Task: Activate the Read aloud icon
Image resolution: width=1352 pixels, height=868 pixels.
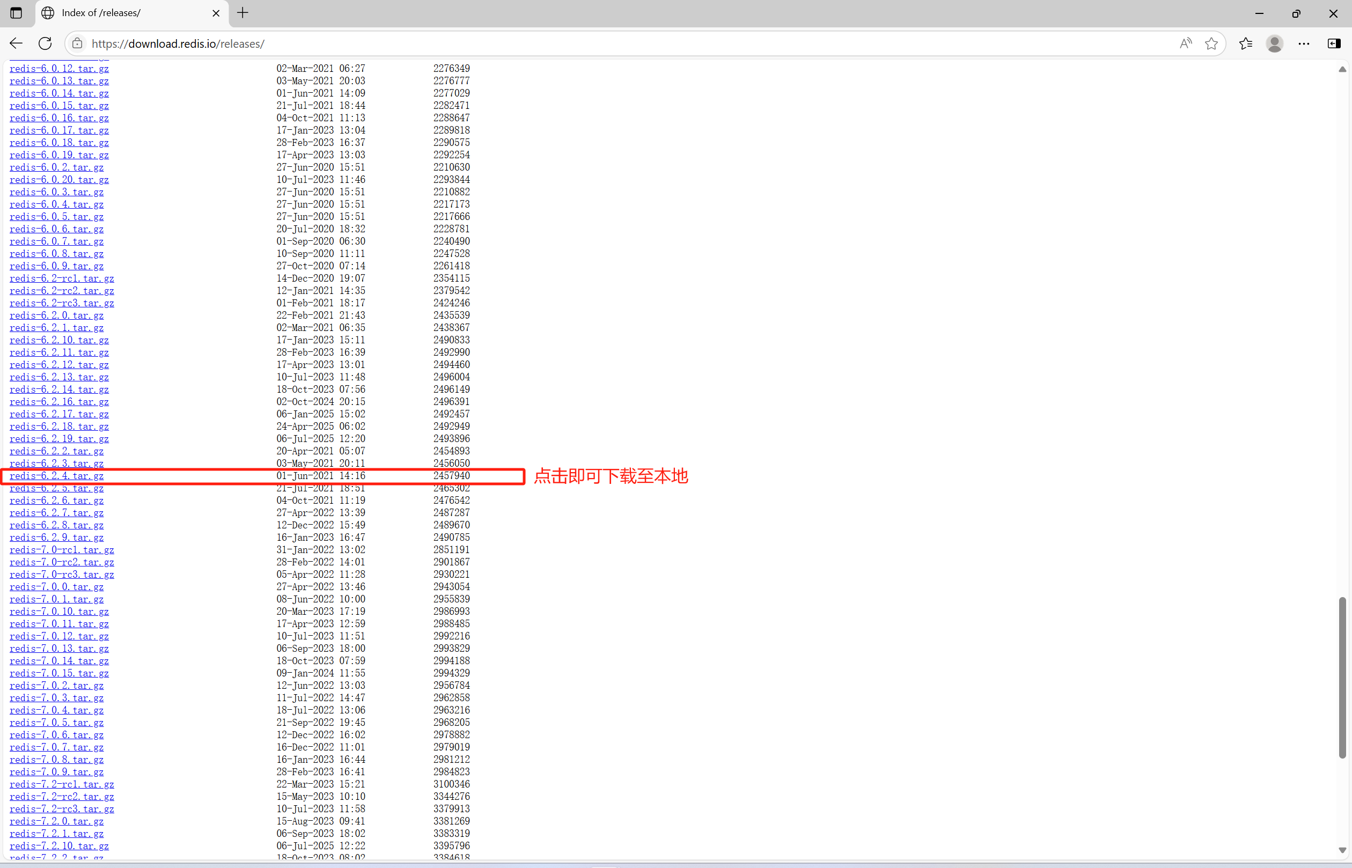Action: 1185,43
